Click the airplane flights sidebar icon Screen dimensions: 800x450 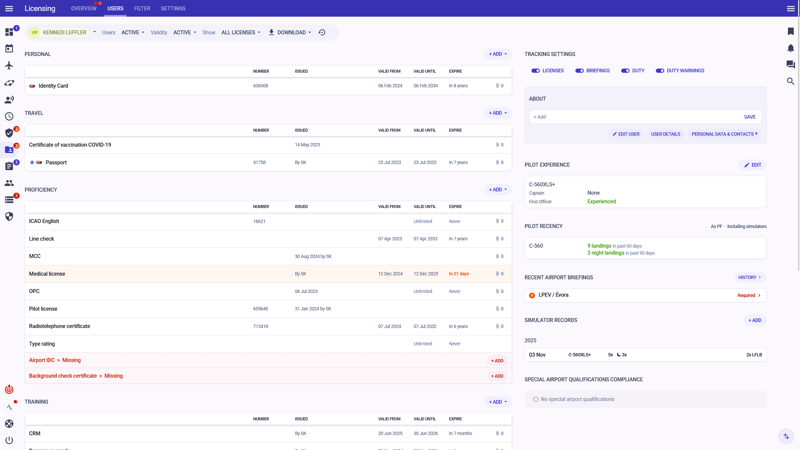click(9, 65)
